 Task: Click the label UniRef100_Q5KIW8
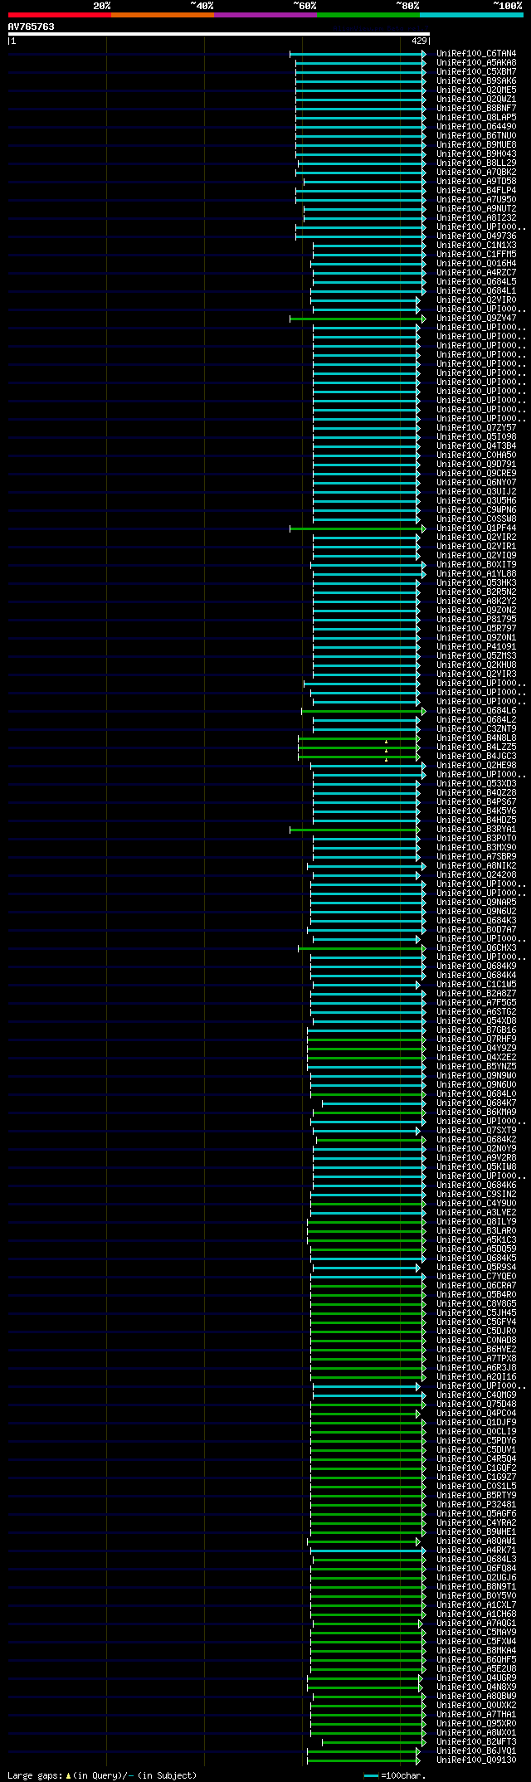tap(476, 1167)
